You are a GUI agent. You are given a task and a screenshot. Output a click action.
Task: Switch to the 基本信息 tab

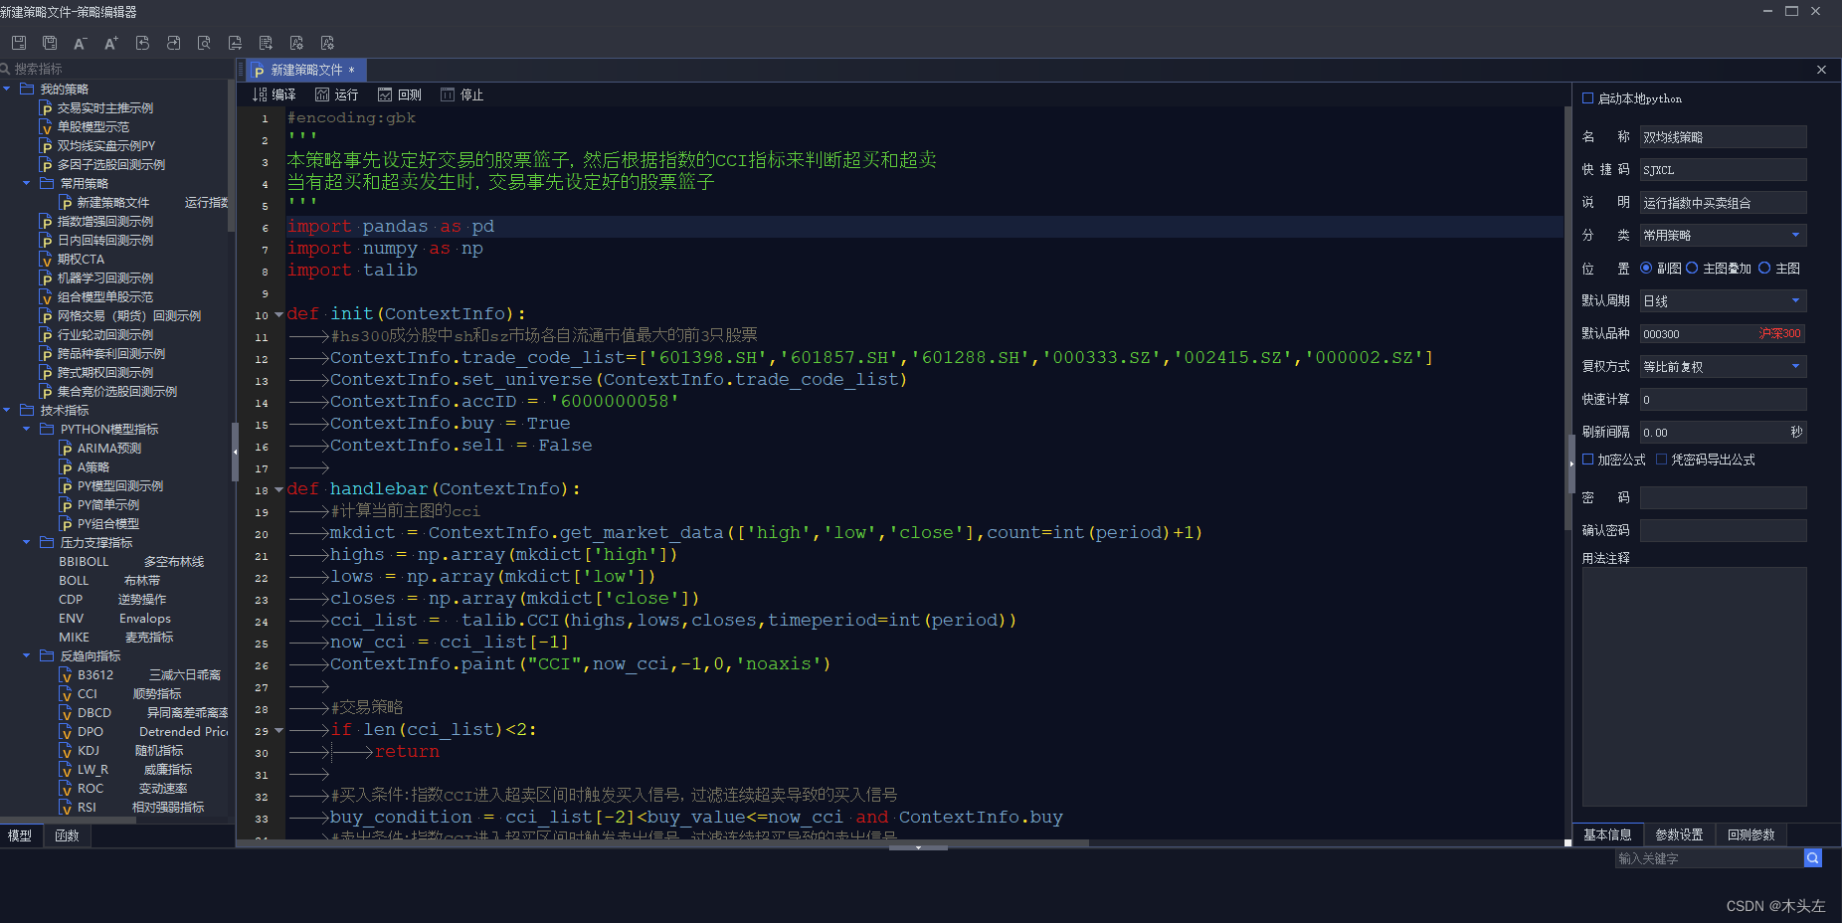click(1607, 834)
